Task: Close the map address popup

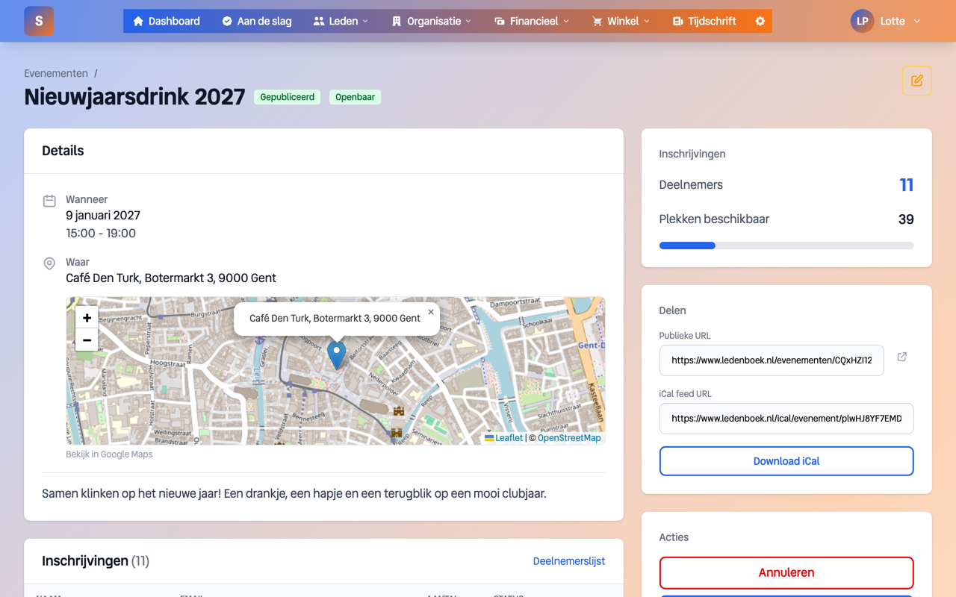Action: click(431, 312)
